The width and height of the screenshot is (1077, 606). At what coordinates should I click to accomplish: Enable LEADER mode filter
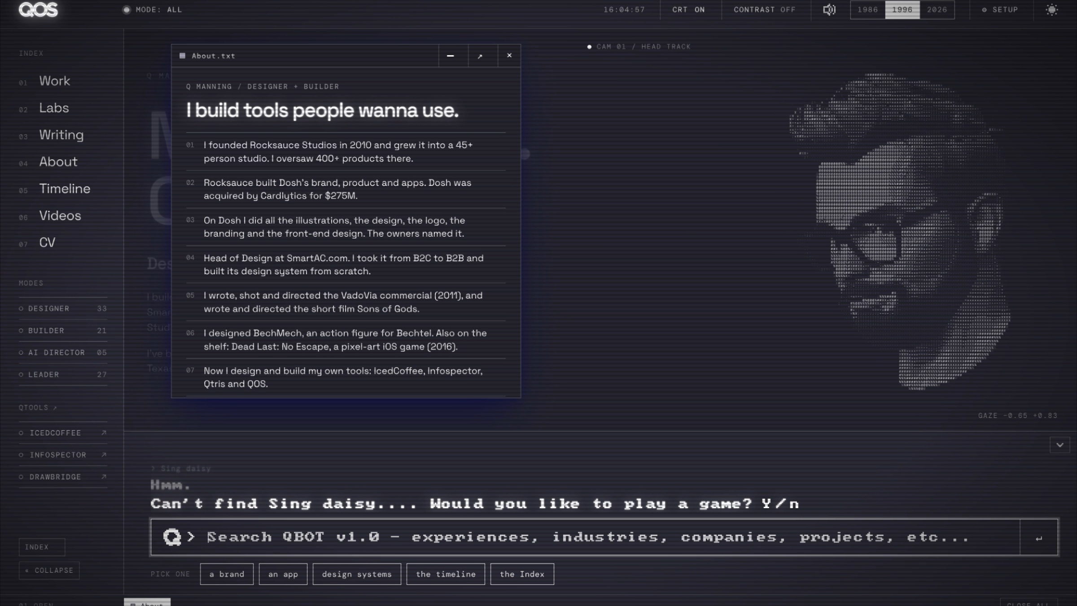(63, 374)
